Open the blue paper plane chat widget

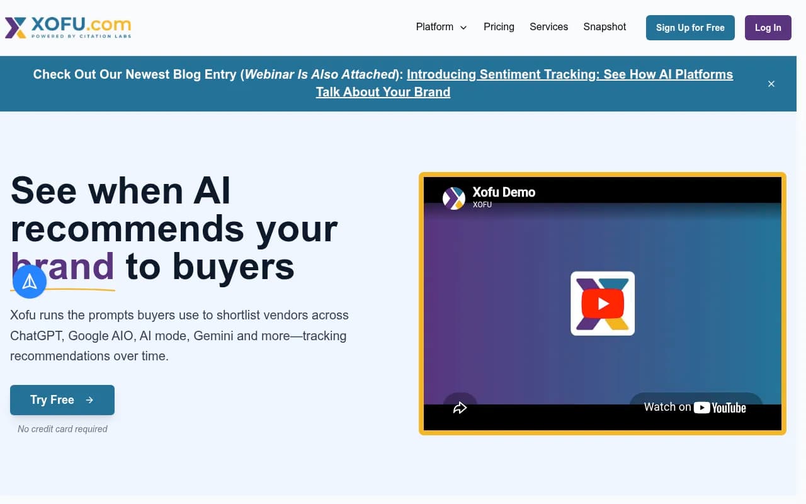(30, 281)
